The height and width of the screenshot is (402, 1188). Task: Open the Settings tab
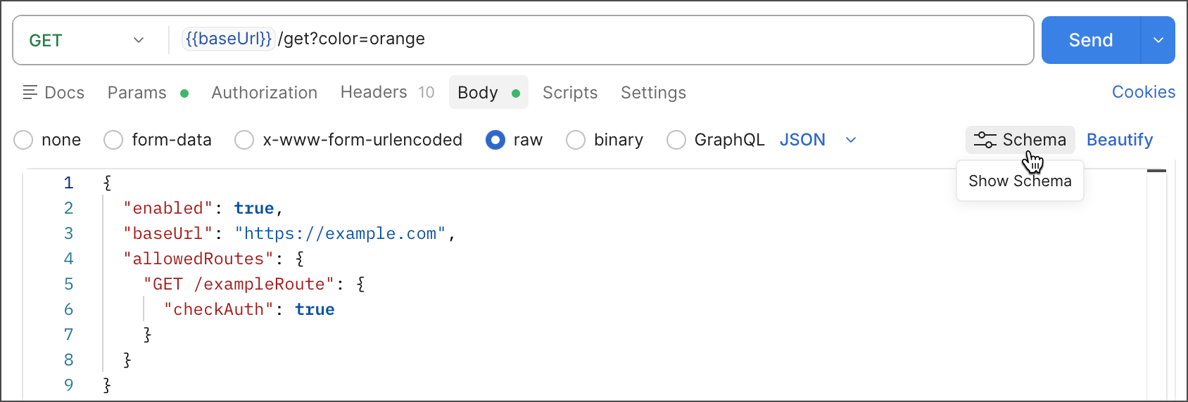[653, 93]
